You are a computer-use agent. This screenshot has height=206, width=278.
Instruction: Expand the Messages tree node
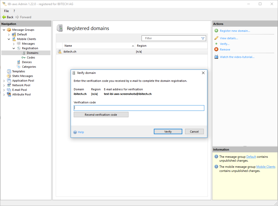click(x=14, y=44)
